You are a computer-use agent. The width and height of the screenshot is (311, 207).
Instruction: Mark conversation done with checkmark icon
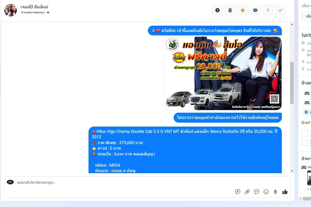click(281, 10)
